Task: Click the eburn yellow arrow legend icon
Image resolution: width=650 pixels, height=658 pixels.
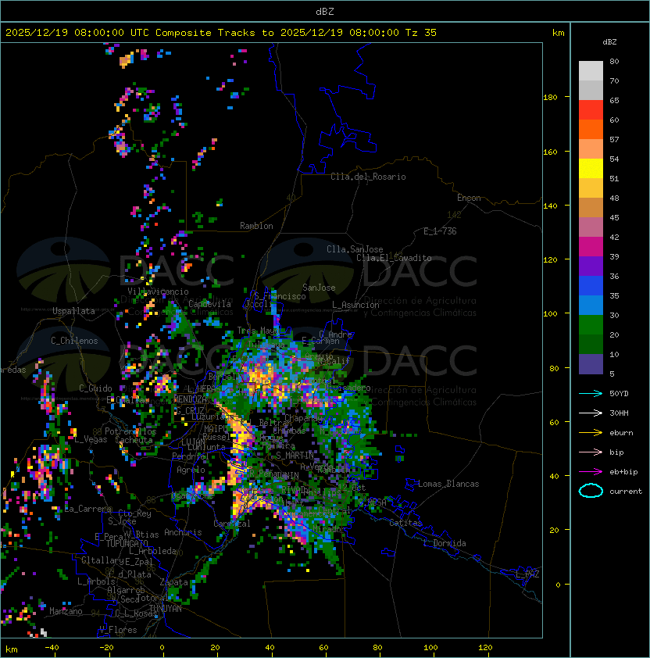Action: click(x=591, y=433)
